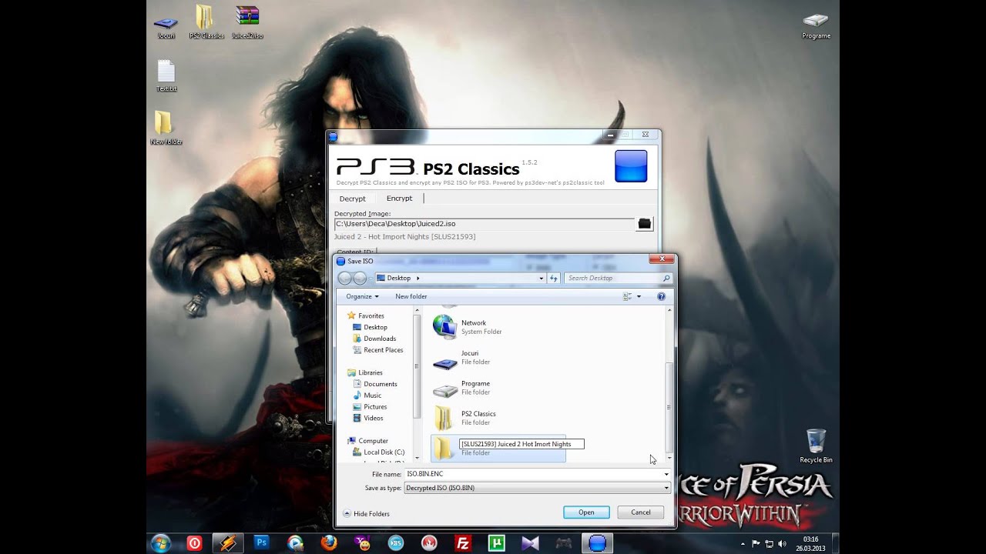Open the Recycle Bin on desktop
This screenshot has width=986, height=554.
point(816,446)
